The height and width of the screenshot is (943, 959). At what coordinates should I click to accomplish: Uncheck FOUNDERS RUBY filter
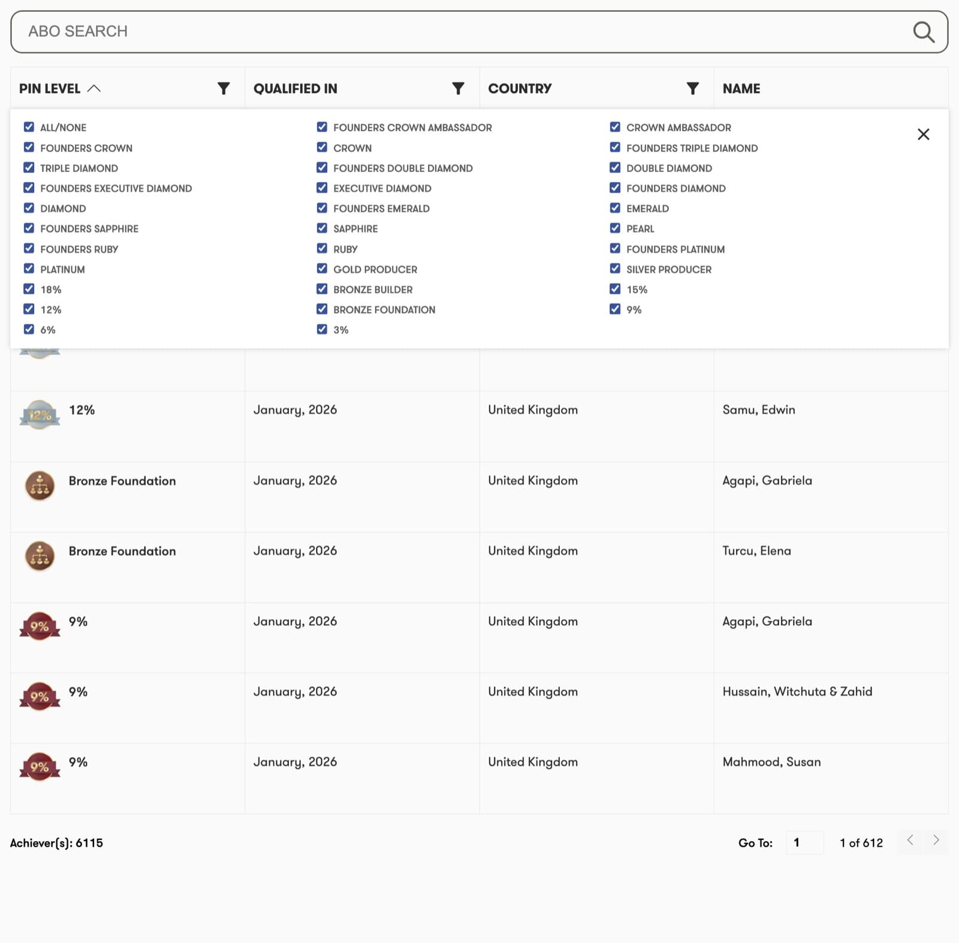point(29,249)
